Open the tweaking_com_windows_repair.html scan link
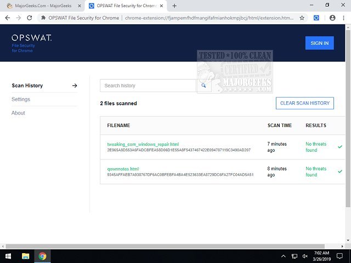Image resolution: width=351 pixels, height=263 pixels. [x=143, y=144]
